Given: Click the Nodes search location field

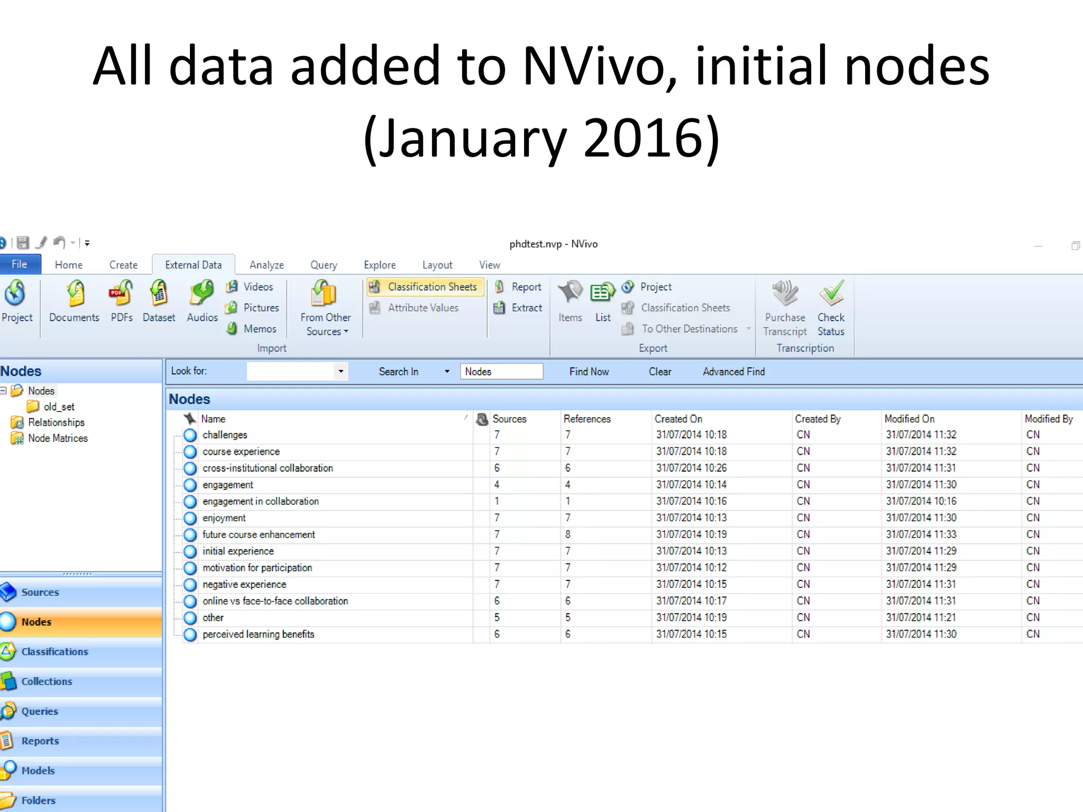Looking at the screenshot, I should 501,372.
